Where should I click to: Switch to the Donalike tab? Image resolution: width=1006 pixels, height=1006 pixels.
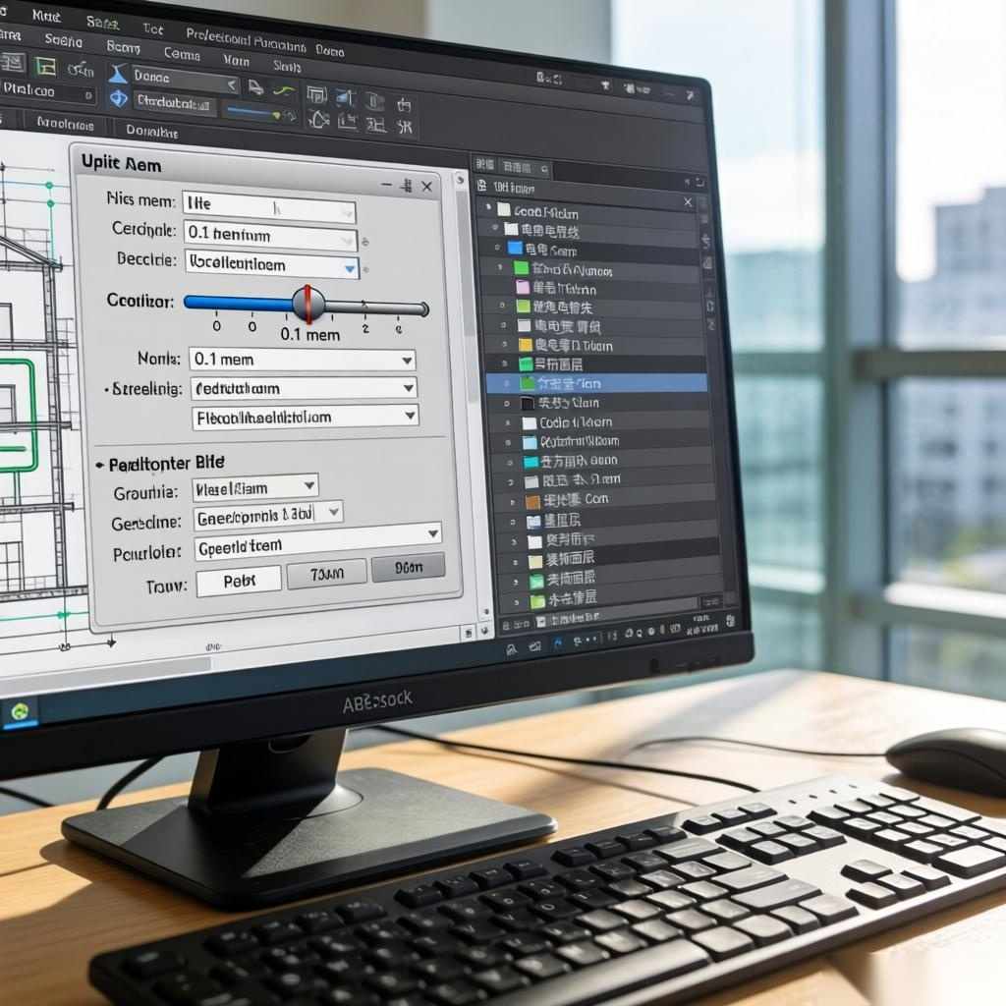point(151,131)
